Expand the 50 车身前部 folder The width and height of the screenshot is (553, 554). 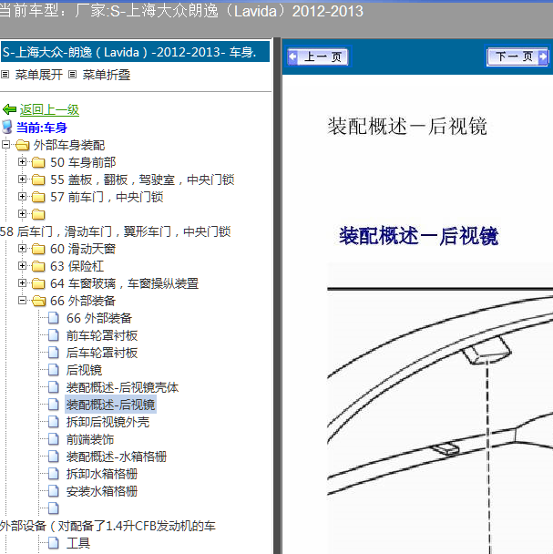(22, 162)
